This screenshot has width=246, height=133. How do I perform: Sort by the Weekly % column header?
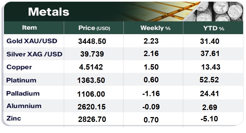(155, 28)
